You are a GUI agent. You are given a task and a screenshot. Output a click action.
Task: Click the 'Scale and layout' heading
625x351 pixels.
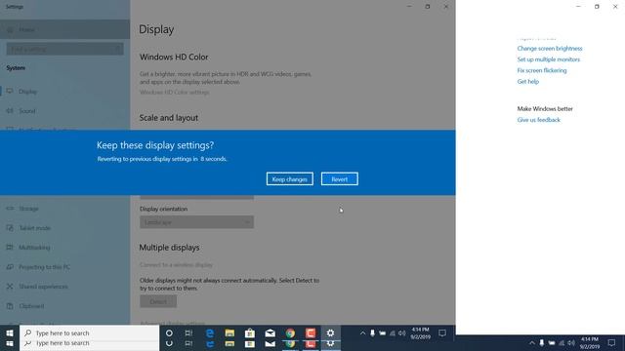169,118
